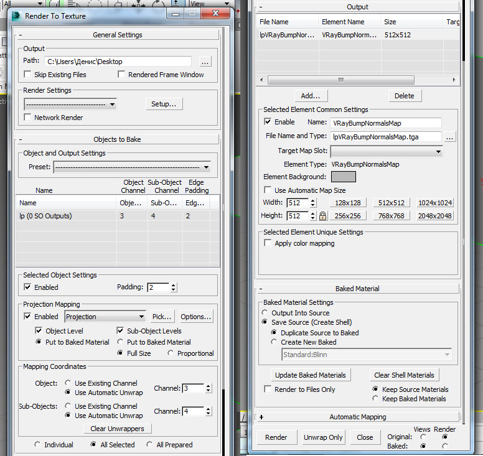Image resolution: width=483 pixels, height=456 pixels.
Task: Click Width spinner arrows
Action: pyautogui.click(x=313, y=203)
